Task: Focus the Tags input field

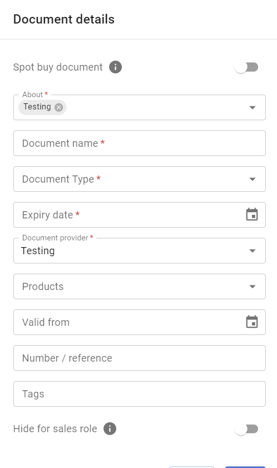Action: [140, 394]
